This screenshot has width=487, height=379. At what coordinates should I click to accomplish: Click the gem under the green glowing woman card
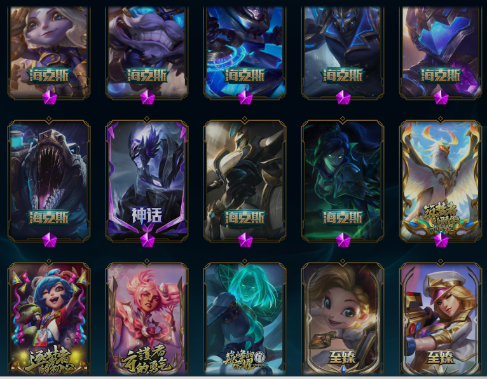343,240
